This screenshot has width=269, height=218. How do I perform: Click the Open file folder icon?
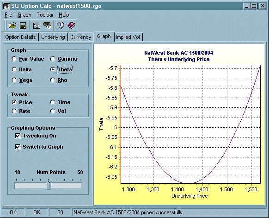click(x=12, y=25)
